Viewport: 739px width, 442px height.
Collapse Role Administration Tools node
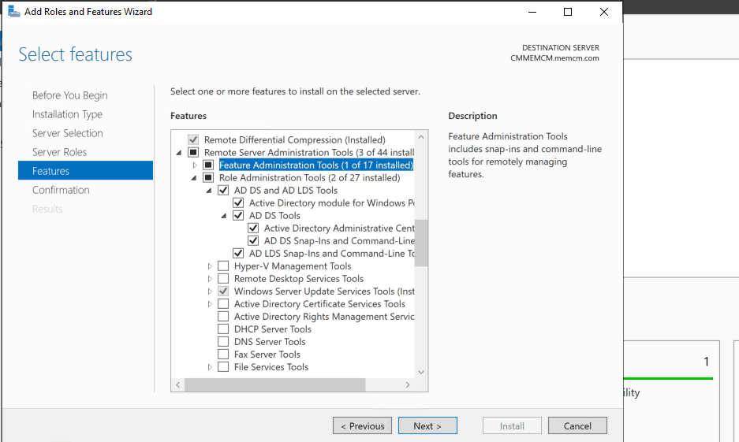coord(194,178)
